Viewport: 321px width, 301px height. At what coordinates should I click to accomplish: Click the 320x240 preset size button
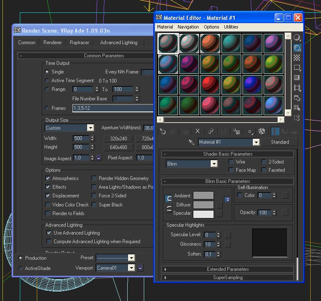click(118, 139)
